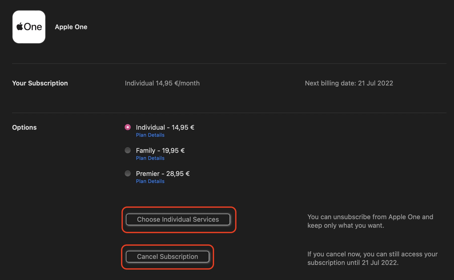This screenshot has height=280, width=454.
Task: Click the Options section heading
Action: (24, 127)
